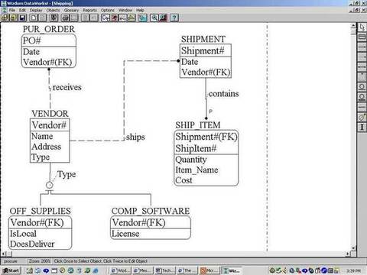Click the Help question mark toolbar icon
367x275 pixels.
coord(174,18)
